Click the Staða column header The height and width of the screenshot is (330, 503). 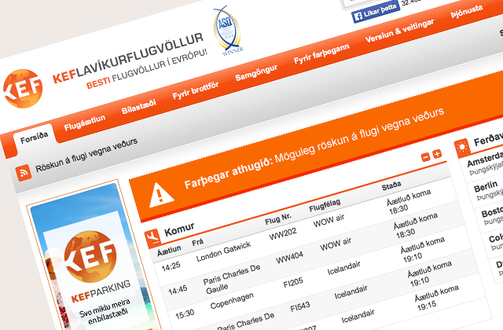(391, 185)
